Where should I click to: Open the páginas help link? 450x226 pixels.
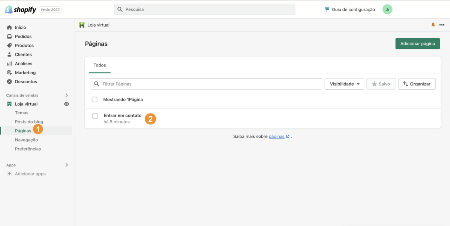click(x=276, y=137)
